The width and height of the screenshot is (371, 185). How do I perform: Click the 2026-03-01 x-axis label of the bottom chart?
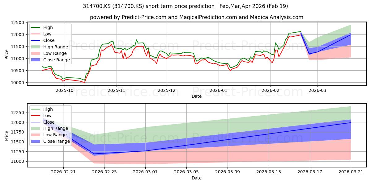(x=146, y=172)
